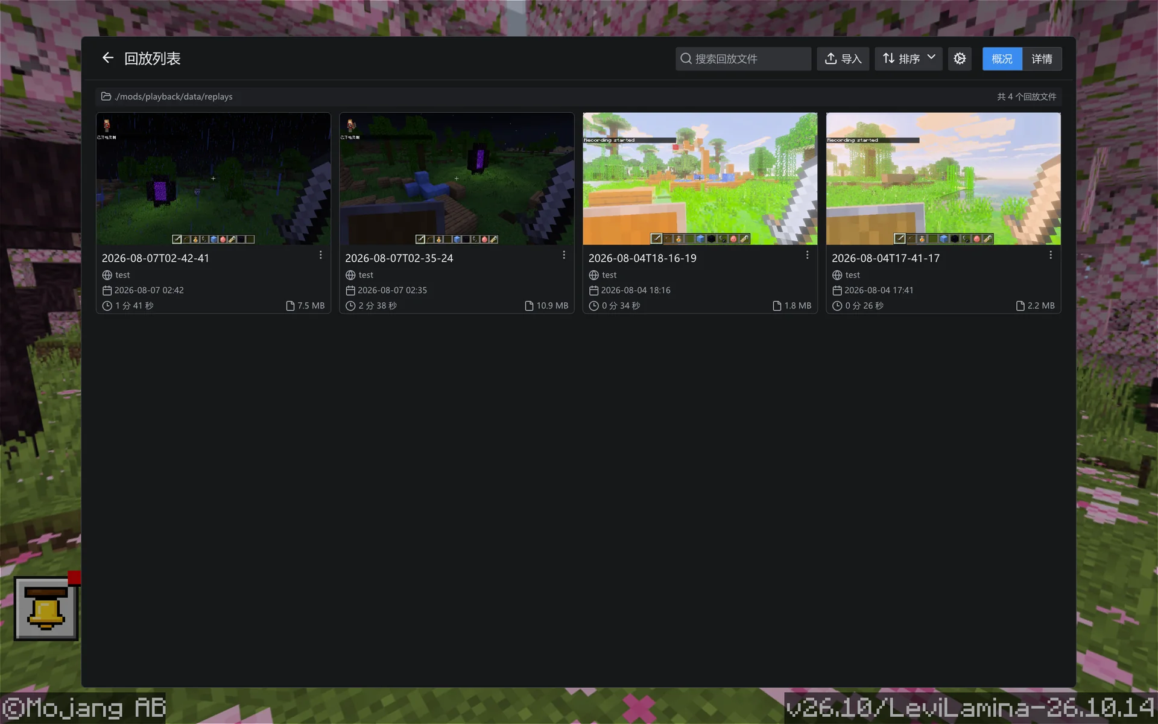
Task: Open more options menu for 2026-08-04T18-16-19
Action: point(808,255)
